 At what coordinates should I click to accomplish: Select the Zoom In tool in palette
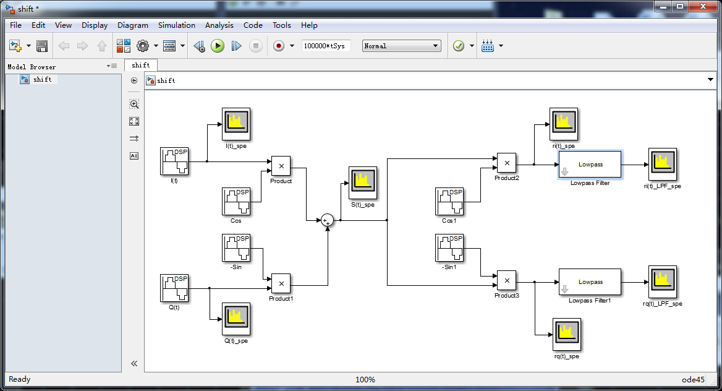pyautogui.click(x=134, y=104)
